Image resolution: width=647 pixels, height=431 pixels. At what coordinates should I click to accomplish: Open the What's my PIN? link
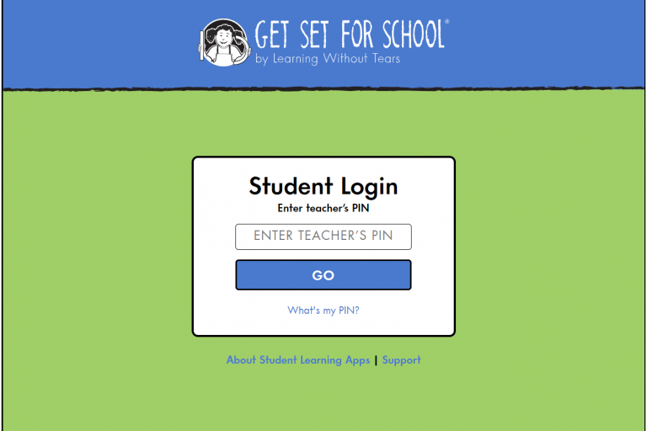pyautogui.click(x=323, y=310)
